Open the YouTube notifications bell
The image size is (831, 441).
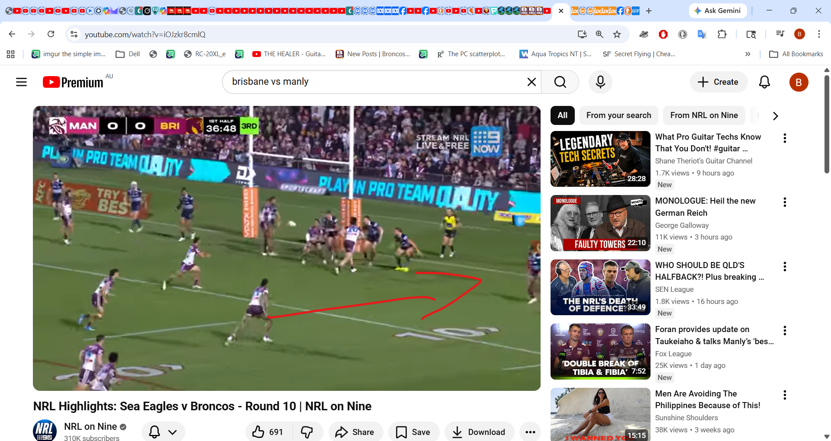[764, 82]
